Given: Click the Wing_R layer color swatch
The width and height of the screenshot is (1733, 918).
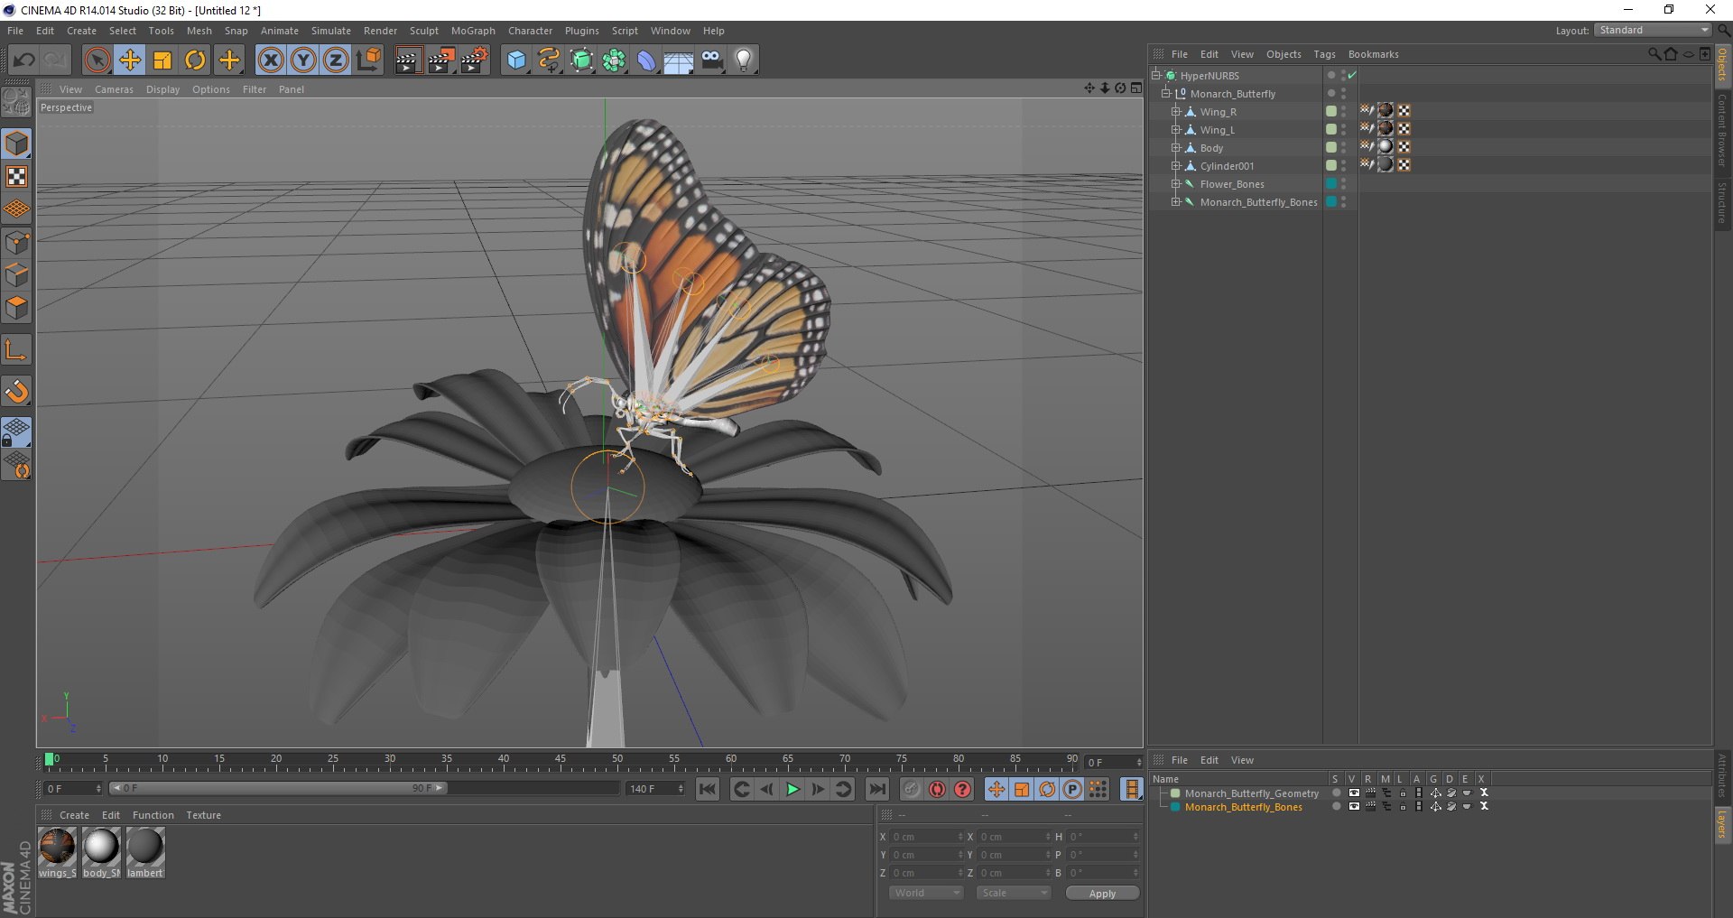Looking at the screenshot, I should 1330,111.
